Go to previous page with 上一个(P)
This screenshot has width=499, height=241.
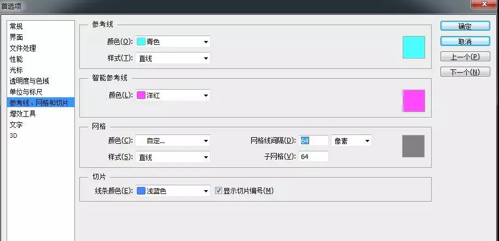465,57
